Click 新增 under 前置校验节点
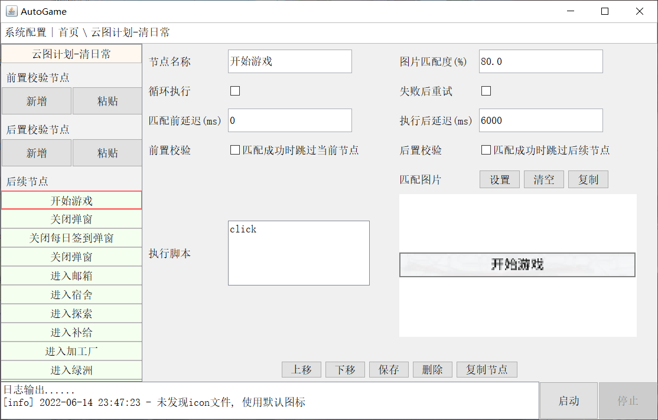The height and width of the screenshot is (420, 658). [37, 101]
